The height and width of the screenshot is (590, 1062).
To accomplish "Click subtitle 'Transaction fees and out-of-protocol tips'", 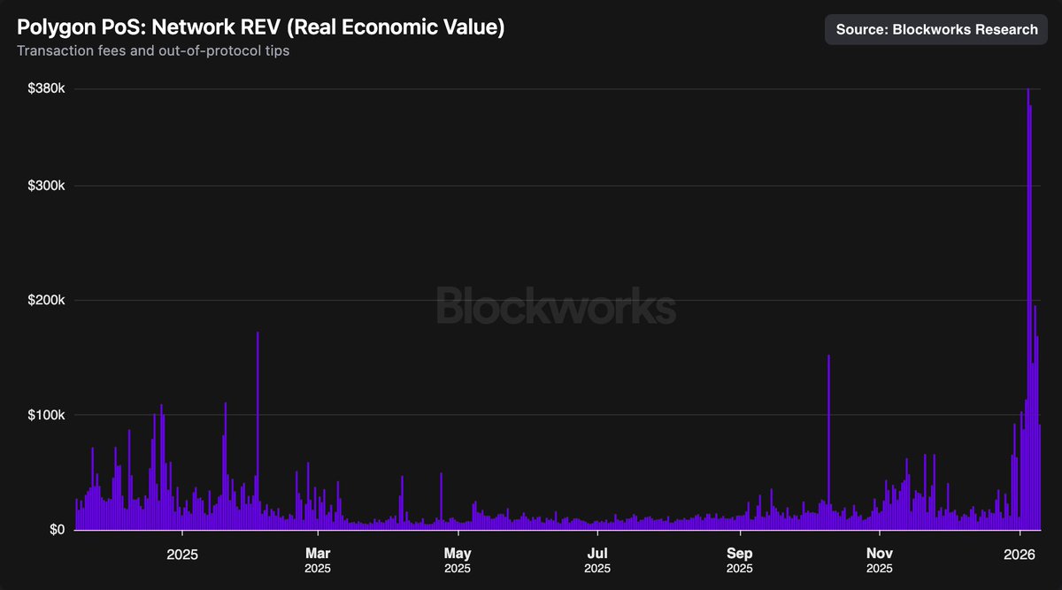I will [x=153, y=51].
